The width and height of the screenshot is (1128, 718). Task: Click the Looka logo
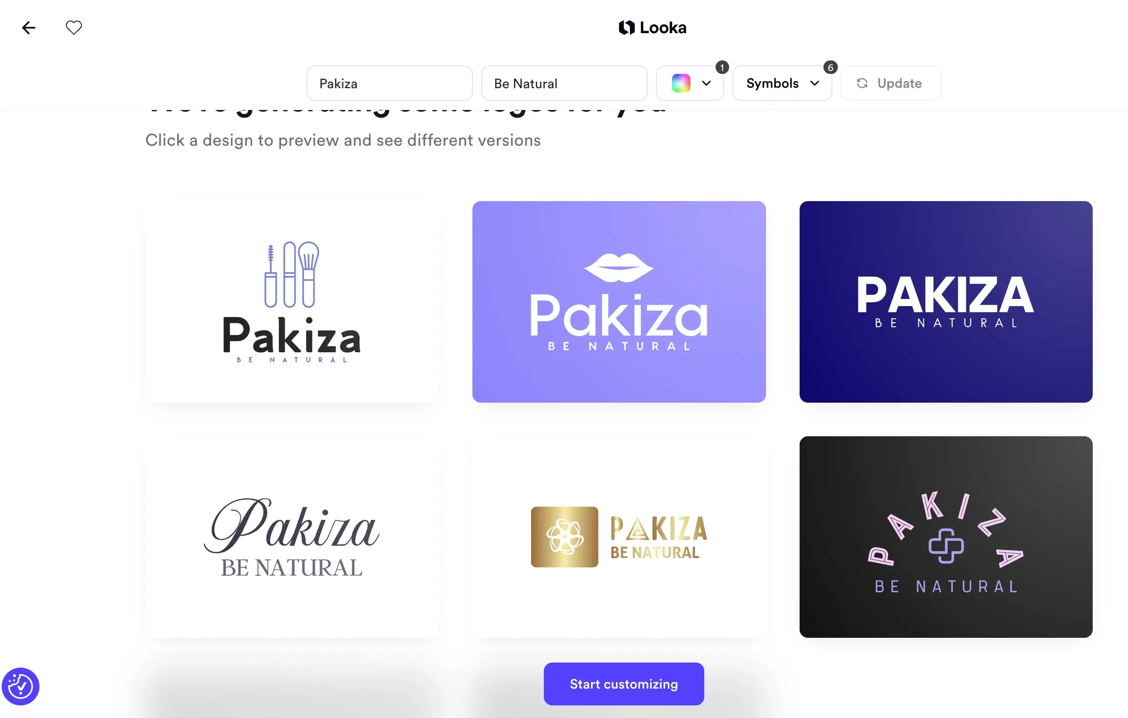click(x=653, y=28)
